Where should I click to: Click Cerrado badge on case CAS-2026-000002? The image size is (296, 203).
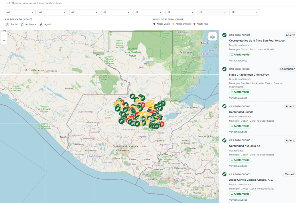[290, 174]
